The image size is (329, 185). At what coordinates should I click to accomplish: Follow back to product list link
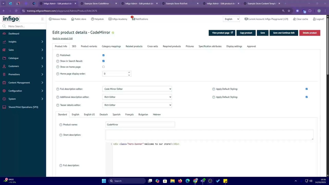click(x=62, y=39)
